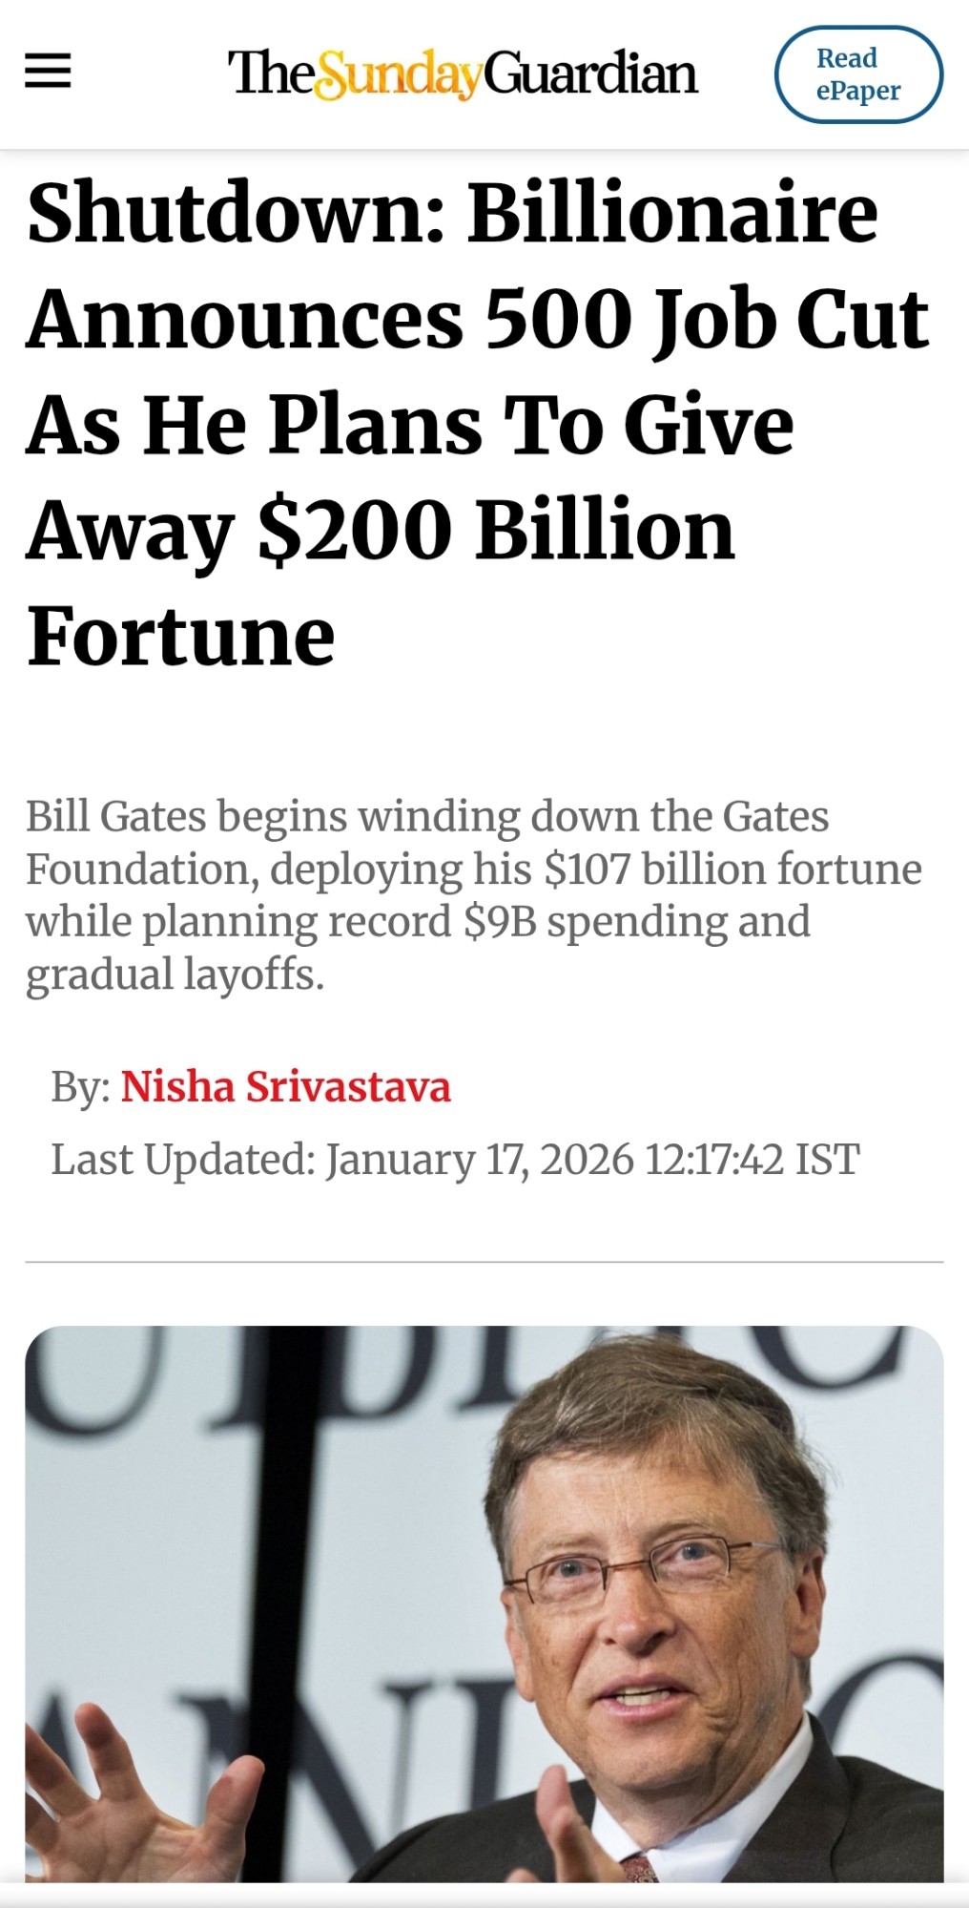Click the headline's final word "Fortune"
This screenshot has width=969, height=1908.
[x=181, y=637]
